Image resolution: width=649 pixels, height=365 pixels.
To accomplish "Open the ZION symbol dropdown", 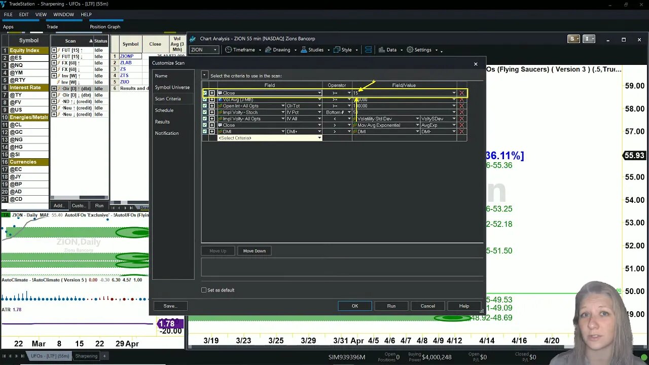I will point(215,50).
